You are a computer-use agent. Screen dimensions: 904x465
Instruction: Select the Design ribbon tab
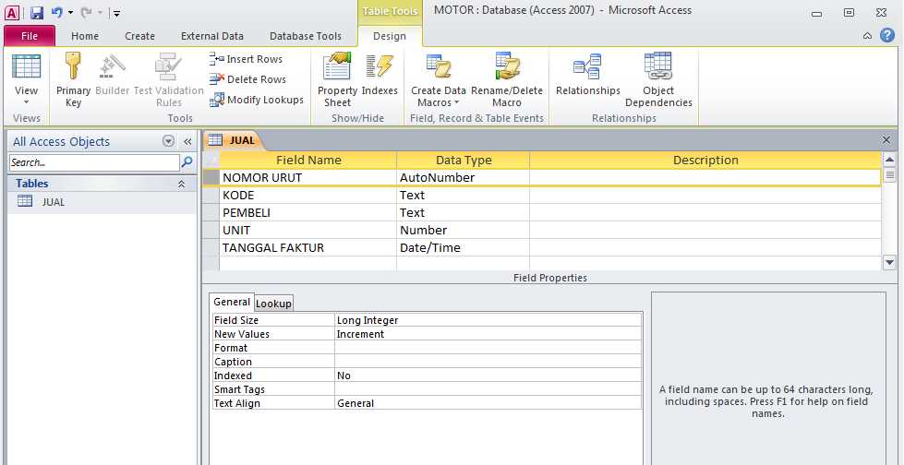click(390, 36)
